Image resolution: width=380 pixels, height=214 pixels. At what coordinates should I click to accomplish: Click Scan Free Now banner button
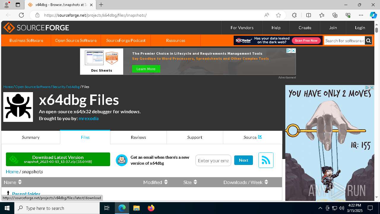tap(306, 40)
